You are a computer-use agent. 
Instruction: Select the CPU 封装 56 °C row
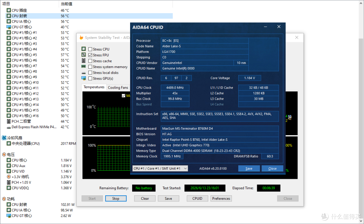click(89, 16)
